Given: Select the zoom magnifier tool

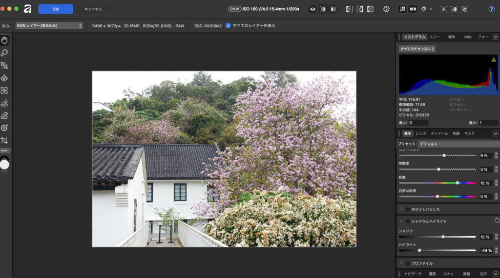Looking at the screenshot, I should [x=4, y=53].
